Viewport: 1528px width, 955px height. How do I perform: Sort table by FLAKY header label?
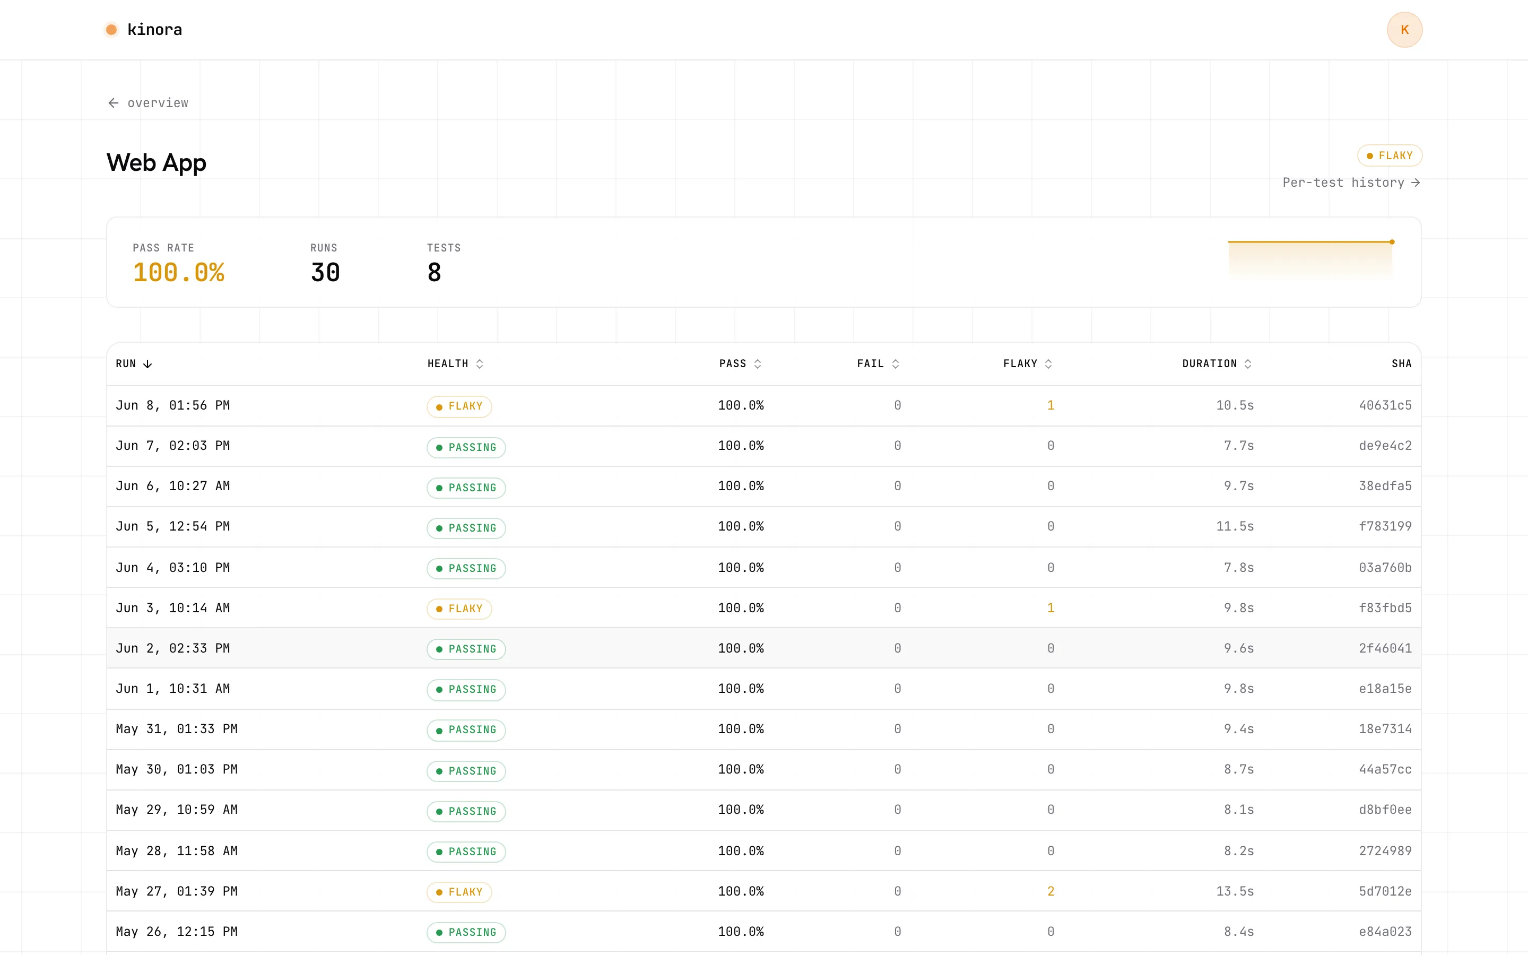click(x=1020, y=364)
